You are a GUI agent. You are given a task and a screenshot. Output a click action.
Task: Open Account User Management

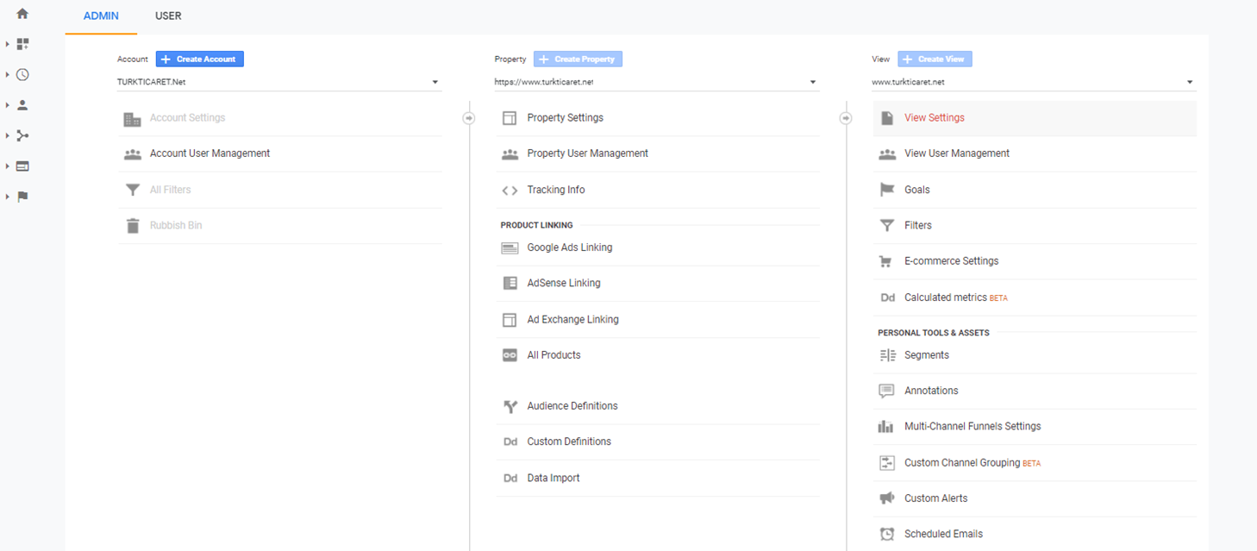pos(209,153)
